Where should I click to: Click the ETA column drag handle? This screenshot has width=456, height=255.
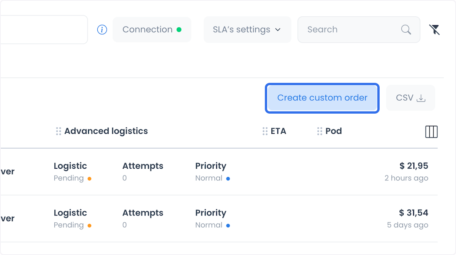(x=265, y=131)
